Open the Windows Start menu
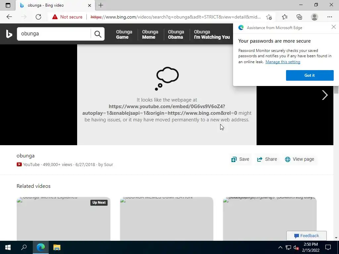Image resolution: width=339 pixels, height=254 pixels. coord(8,247)
